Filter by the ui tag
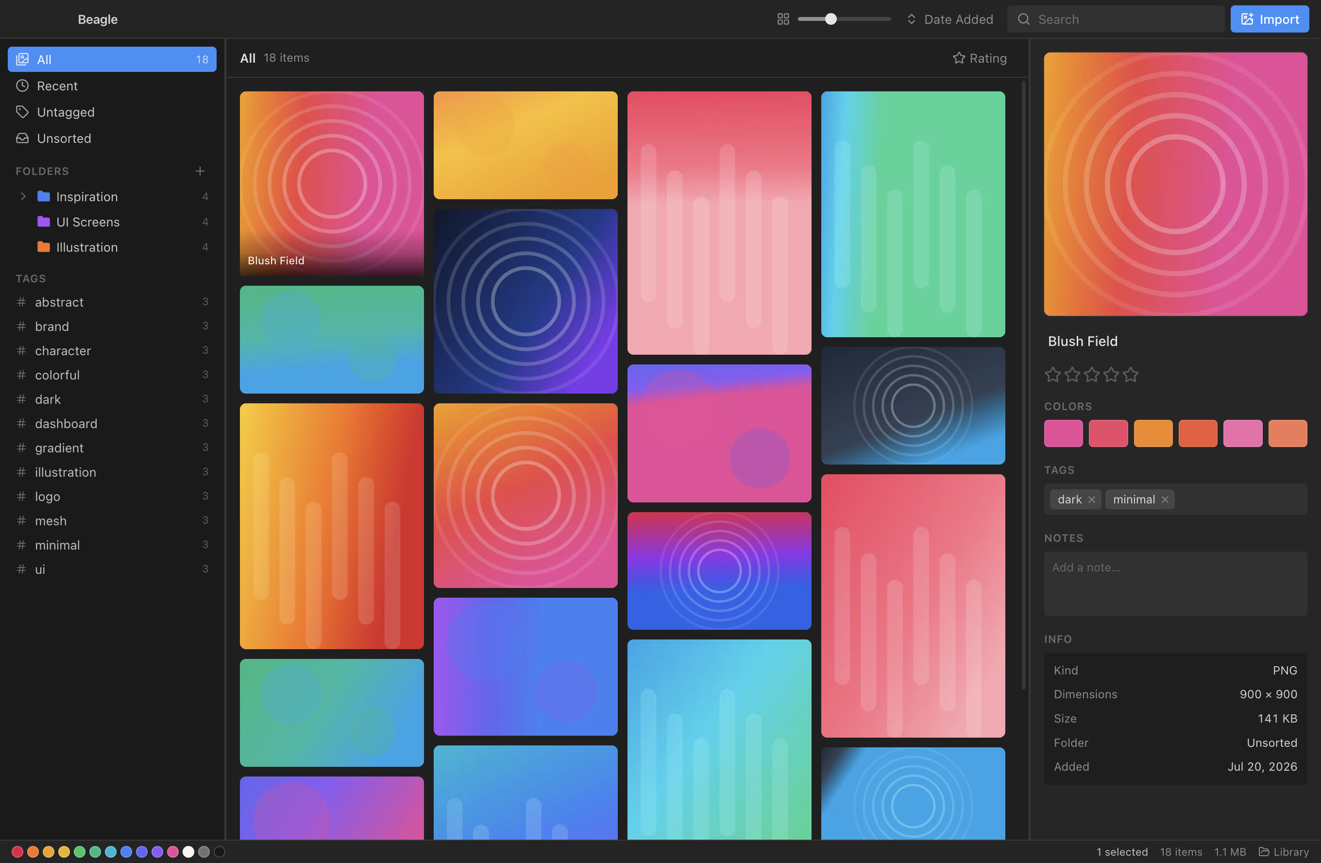Screen dimensions: 1321x863 point(112,569)
